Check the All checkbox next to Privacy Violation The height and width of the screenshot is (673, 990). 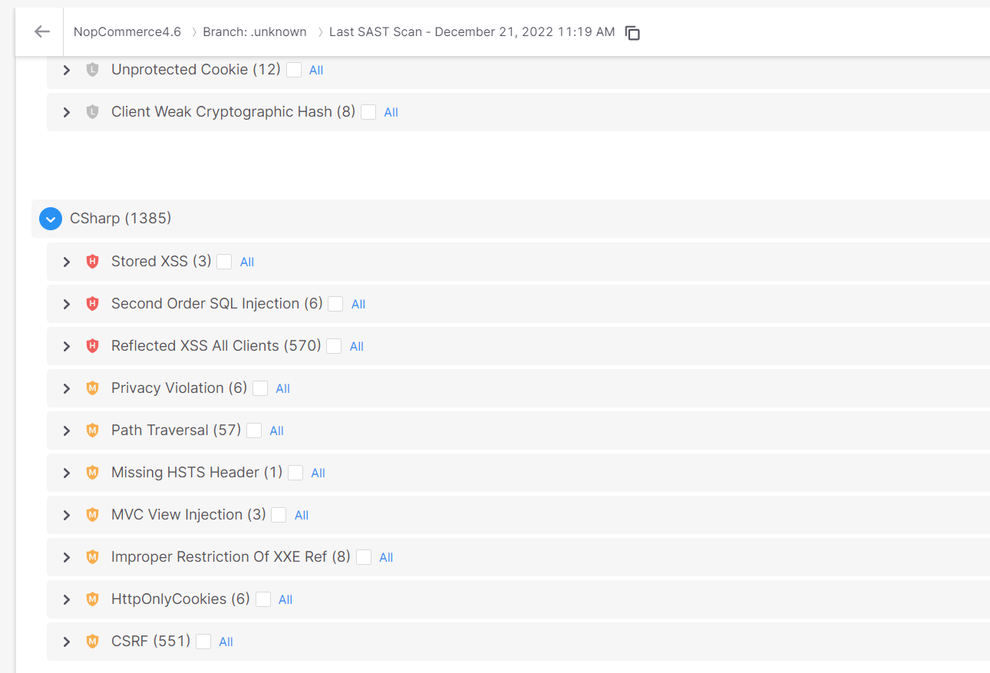[259, 388]
